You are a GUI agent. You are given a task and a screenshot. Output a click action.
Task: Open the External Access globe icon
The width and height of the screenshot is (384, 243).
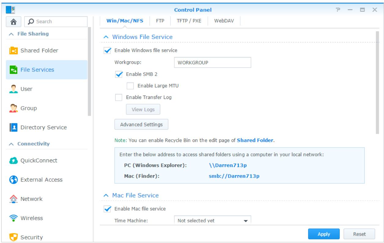(x=13, y=180)
